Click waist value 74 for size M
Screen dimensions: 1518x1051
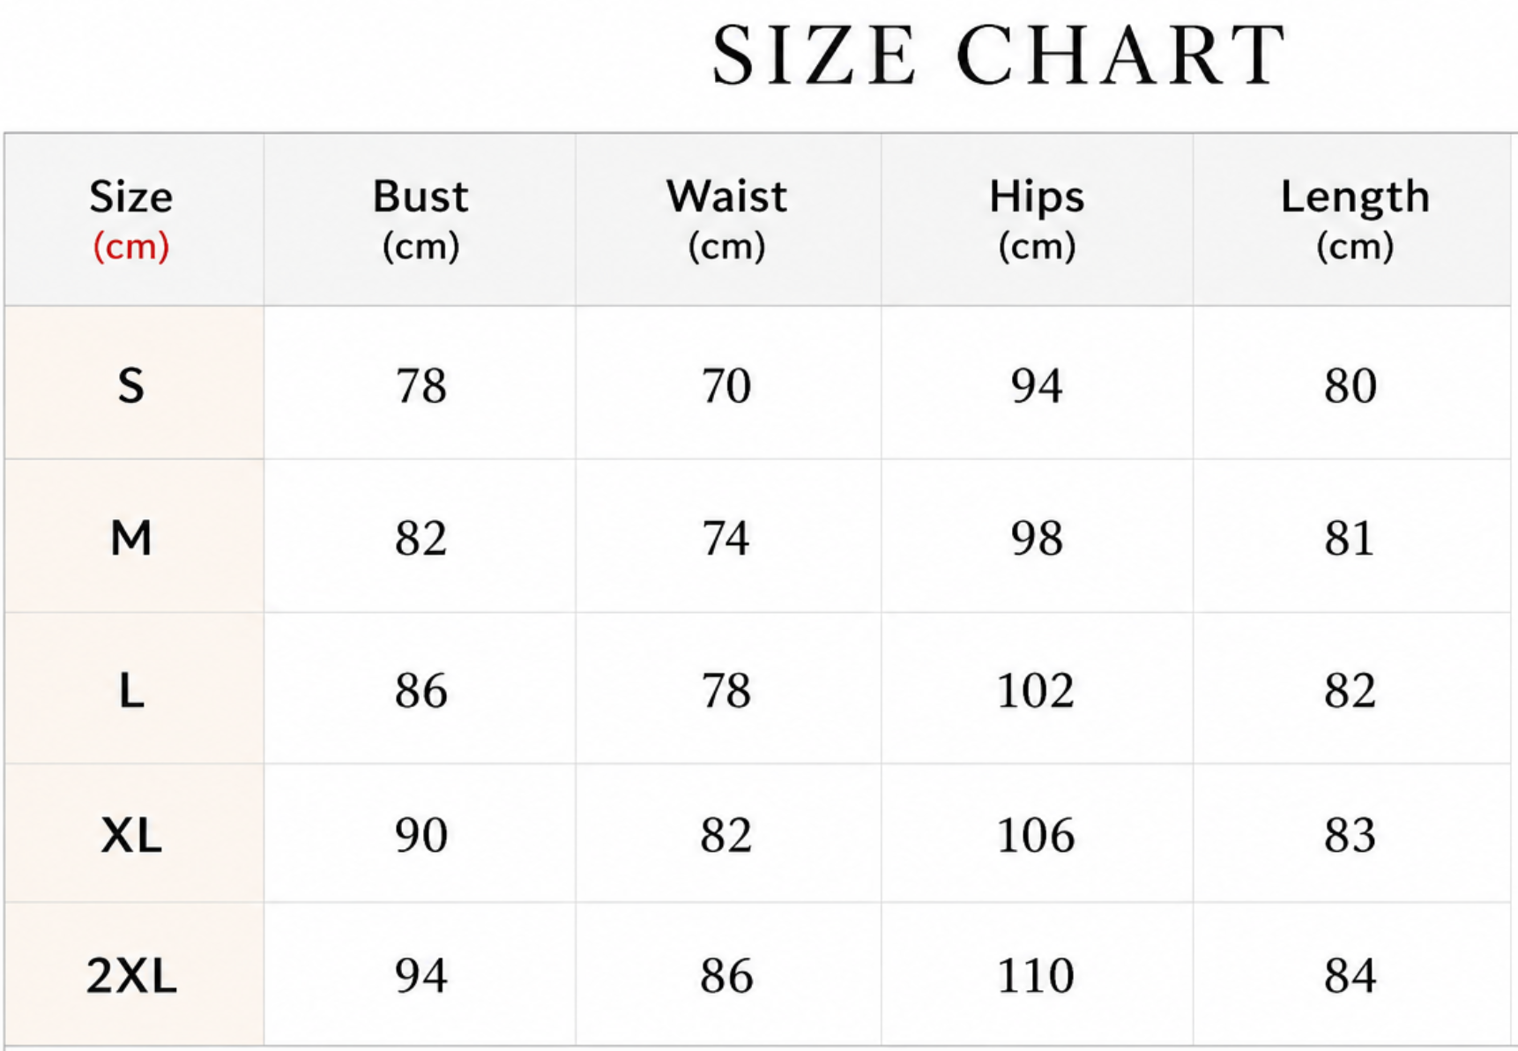pyautogui.click(x=726, y=537)
